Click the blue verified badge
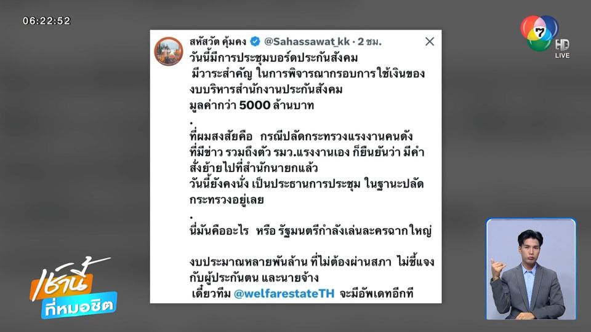The image size is (591, 332). click(x=255, y=41)
